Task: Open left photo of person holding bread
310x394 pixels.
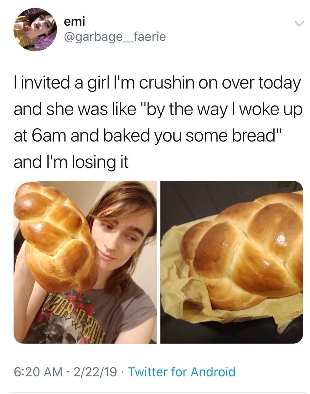Action: pos(85,262)
